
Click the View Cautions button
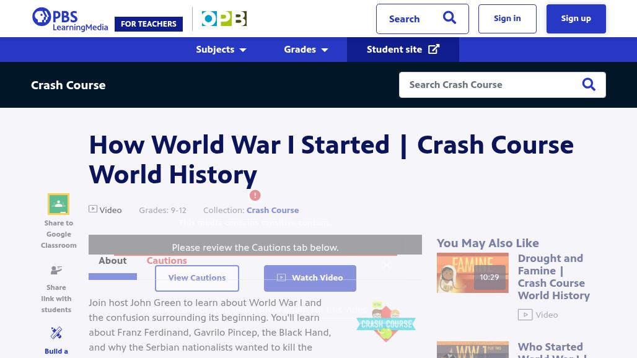coord(196,277)
